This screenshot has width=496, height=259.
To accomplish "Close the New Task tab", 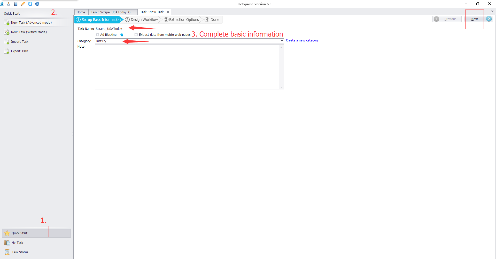I will click(168, 12).
